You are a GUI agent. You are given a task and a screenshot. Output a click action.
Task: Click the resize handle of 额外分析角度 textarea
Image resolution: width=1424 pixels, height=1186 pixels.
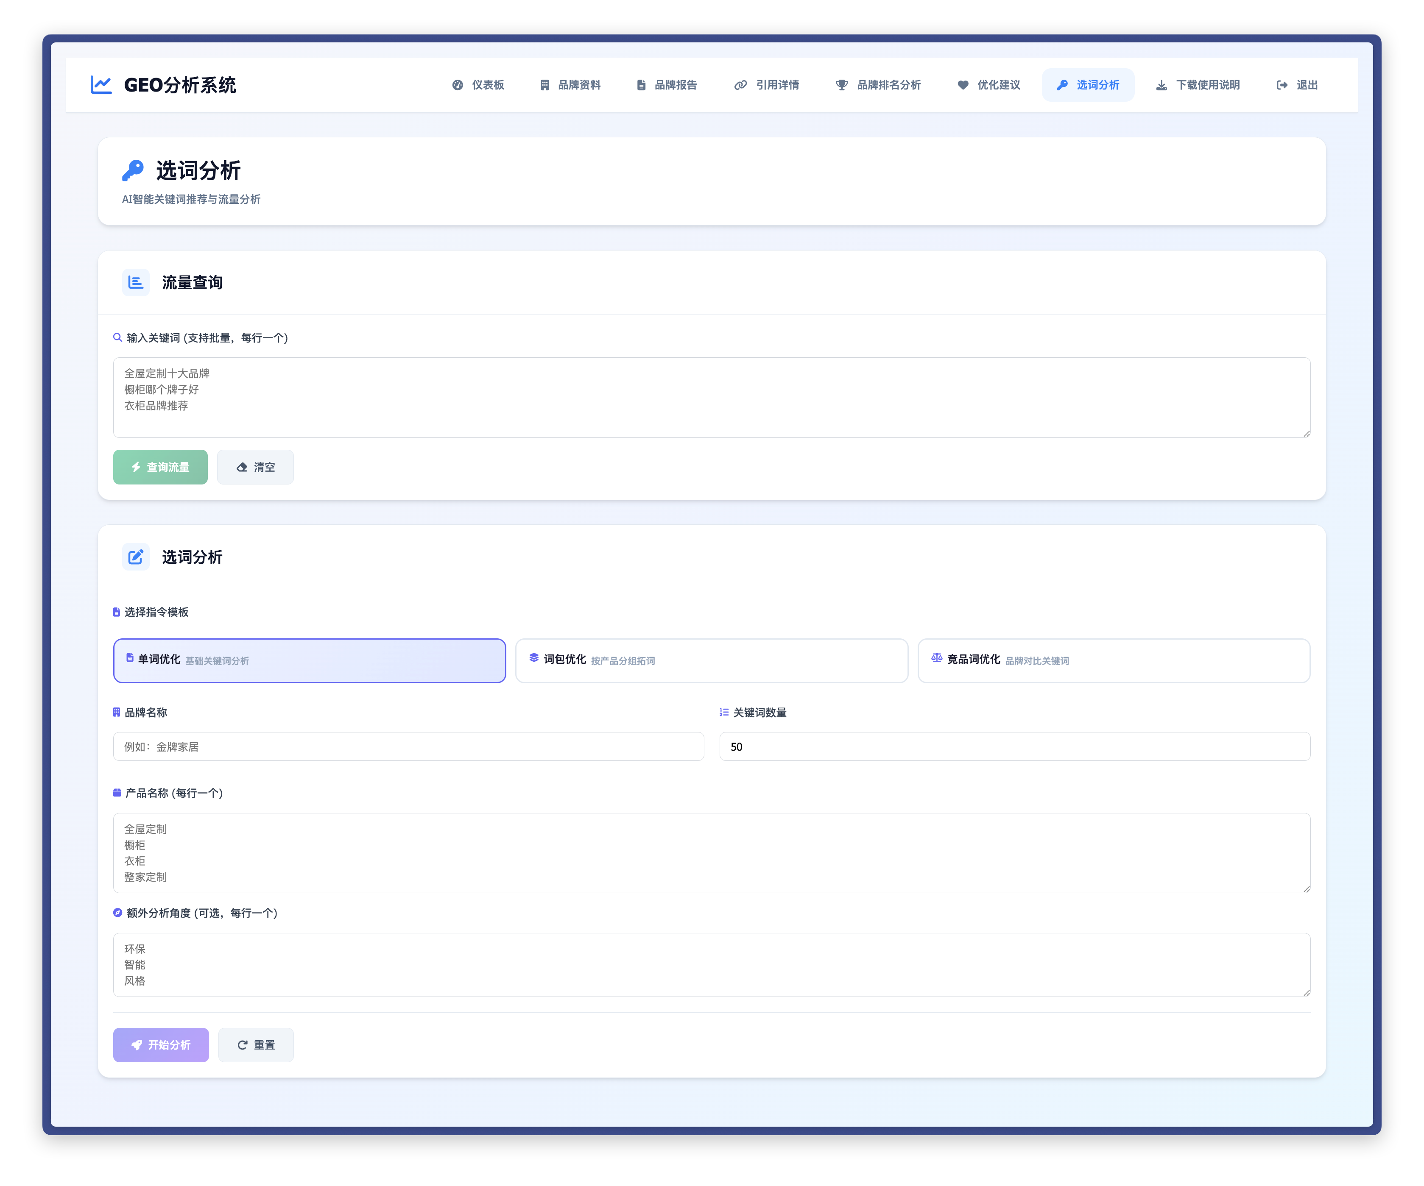click(x=1306, y=992)
